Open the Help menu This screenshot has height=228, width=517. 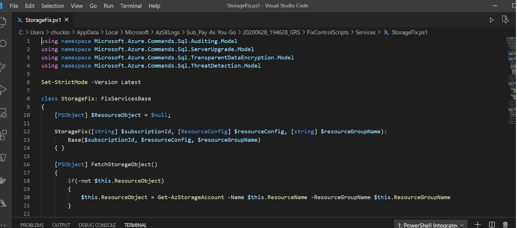coord(155,6)
